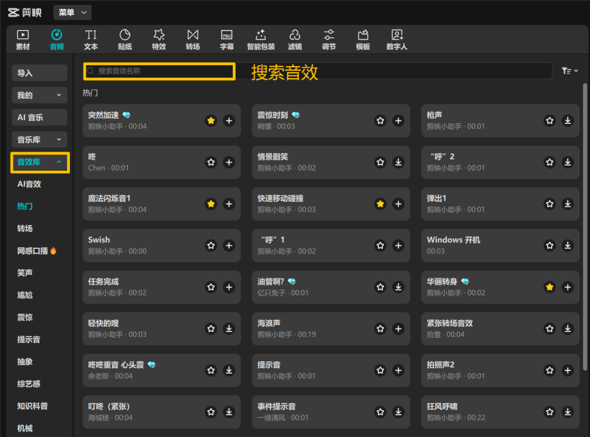
Task: Preview the 咚咚重音 心头震 card
Action: (x=161, y=370)
